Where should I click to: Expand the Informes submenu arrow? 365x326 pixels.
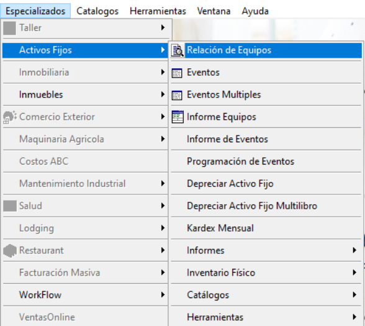tap(354, 250)
